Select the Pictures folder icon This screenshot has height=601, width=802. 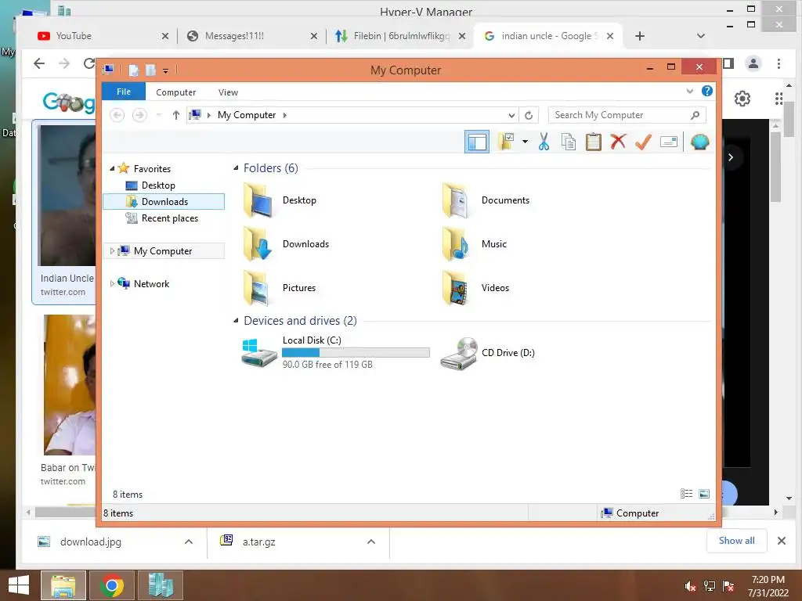click(x=257, y=288)
